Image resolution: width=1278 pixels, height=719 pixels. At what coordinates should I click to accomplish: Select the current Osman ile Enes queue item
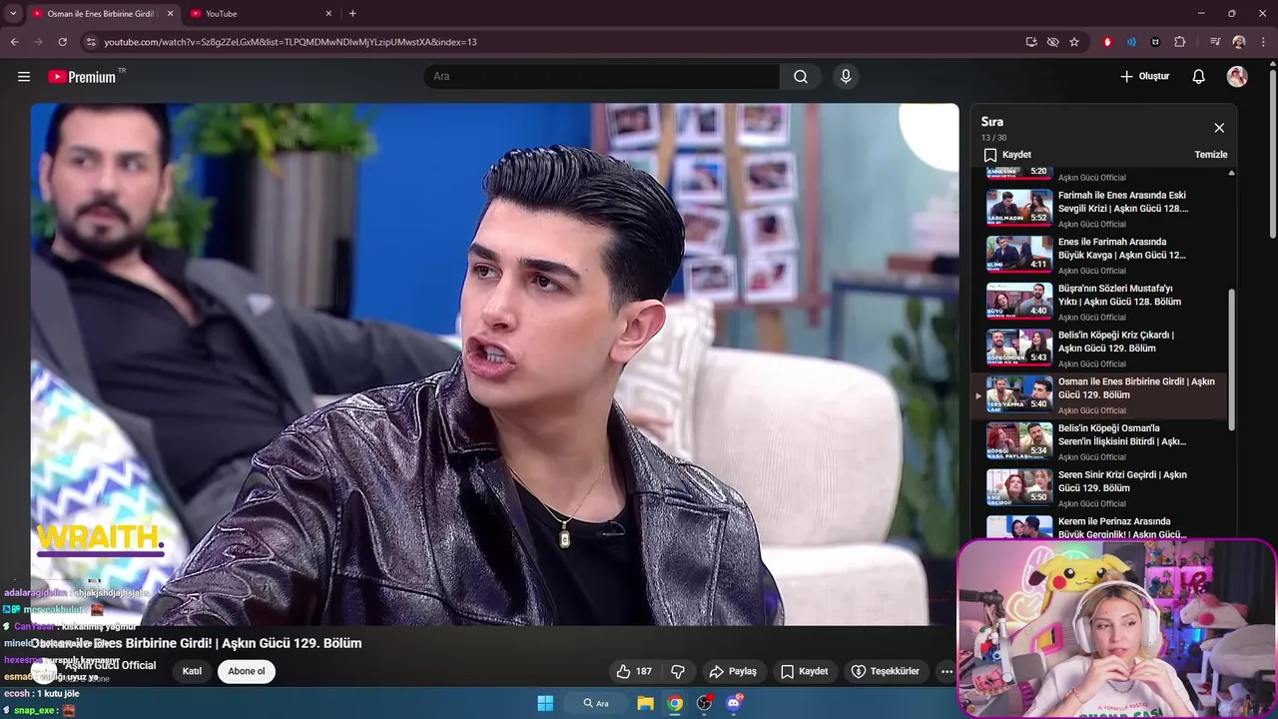point(1098,395)
